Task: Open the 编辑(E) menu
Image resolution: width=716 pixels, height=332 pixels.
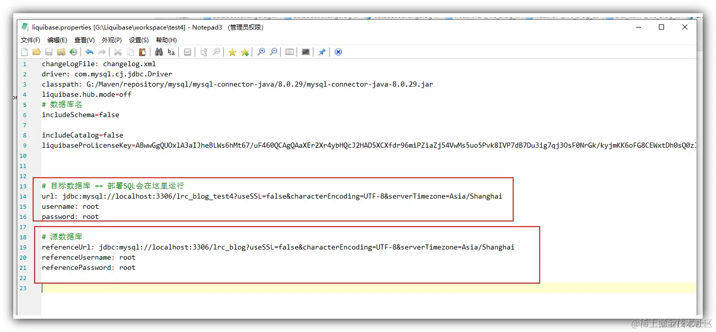Action: [x=57, y=40]
